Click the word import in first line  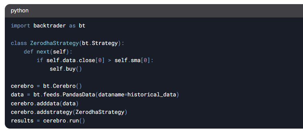pos(21,26)
